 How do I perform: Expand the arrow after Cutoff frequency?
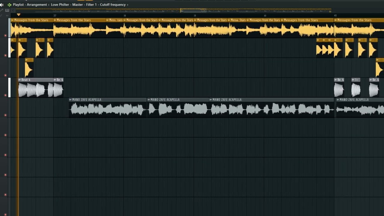click(127, 5)
